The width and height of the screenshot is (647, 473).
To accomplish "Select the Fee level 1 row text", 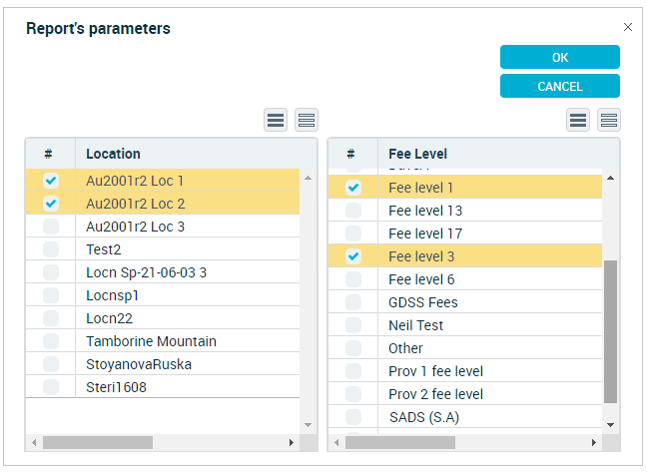I will click(x=421, y=188).
